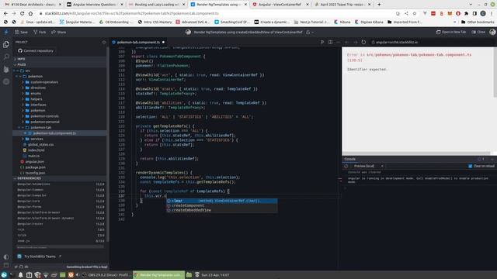Open the Other bookmarks folder
This screenshot has height=279, width=497.
(x=478, y=22)
